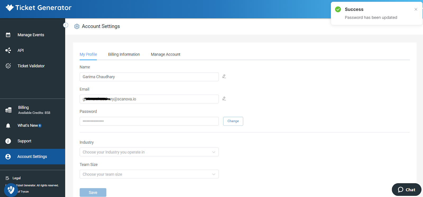This screenshot has width=423, height=197.
Task: Dismiss the Success notification
Action: 416,9
